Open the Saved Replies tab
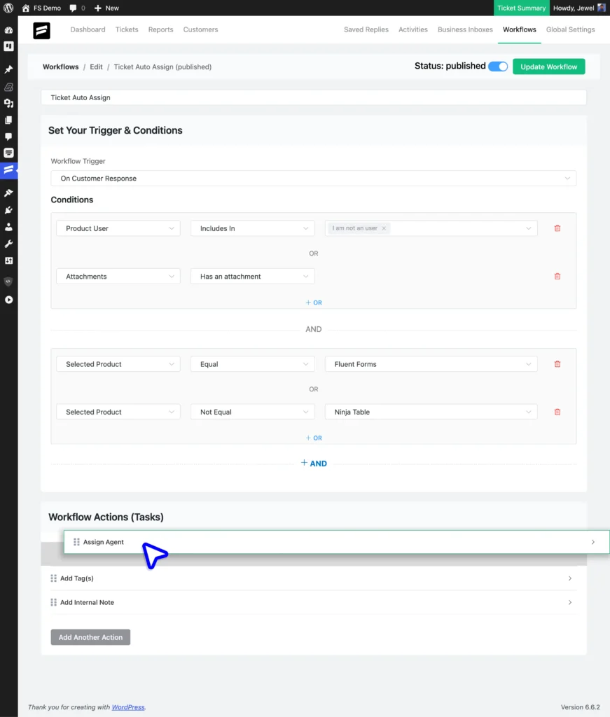610x717 pixels. click(x=366, y=29)
